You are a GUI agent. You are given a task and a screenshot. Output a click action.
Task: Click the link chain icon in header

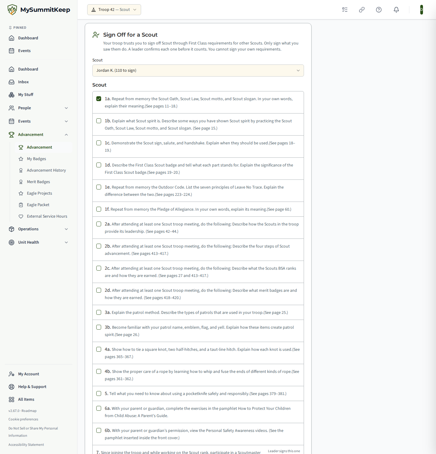tap(362, 10)
